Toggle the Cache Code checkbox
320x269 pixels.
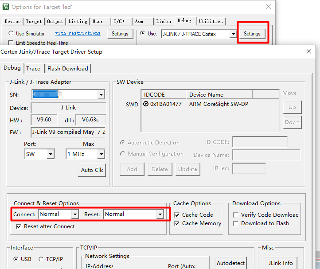point(177,215)
